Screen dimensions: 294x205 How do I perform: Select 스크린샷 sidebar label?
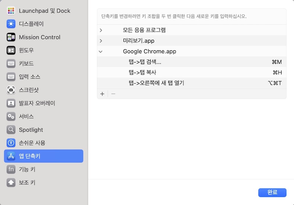tap(29, 90)
